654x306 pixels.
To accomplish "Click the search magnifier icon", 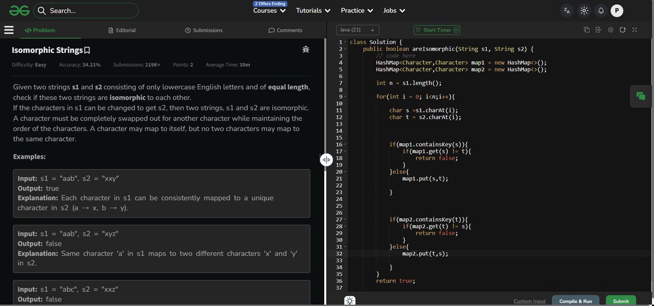I will [41, 10].
